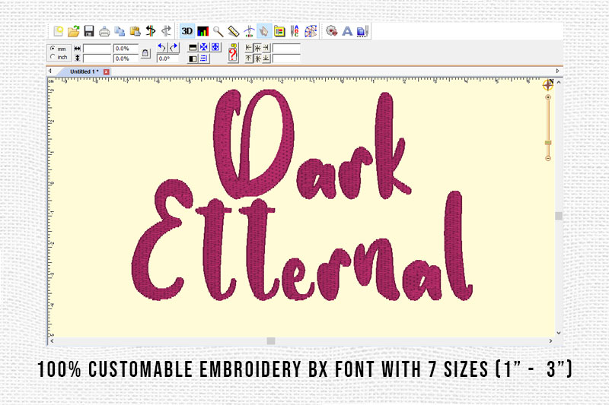
Task: Click the colored undo stitch icon
Action: [x=151, y=31]
